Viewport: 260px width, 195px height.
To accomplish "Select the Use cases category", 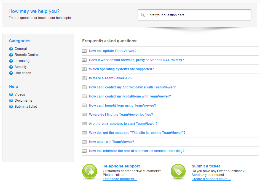I will [x=23, y=73].
